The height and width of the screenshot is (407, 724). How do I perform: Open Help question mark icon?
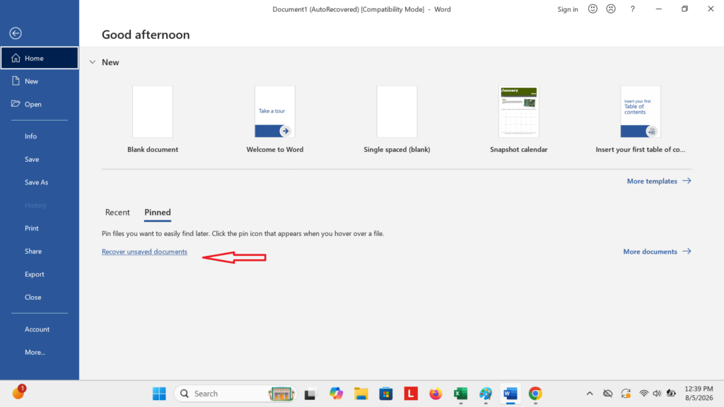(633, 9)
